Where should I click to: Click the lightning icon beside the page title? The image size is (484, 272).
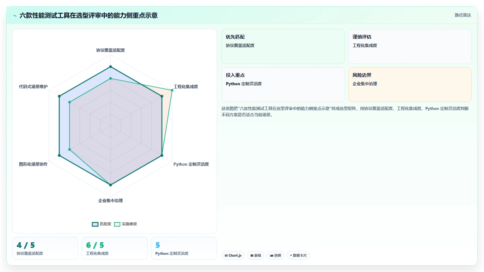click(x=15, y=16)
